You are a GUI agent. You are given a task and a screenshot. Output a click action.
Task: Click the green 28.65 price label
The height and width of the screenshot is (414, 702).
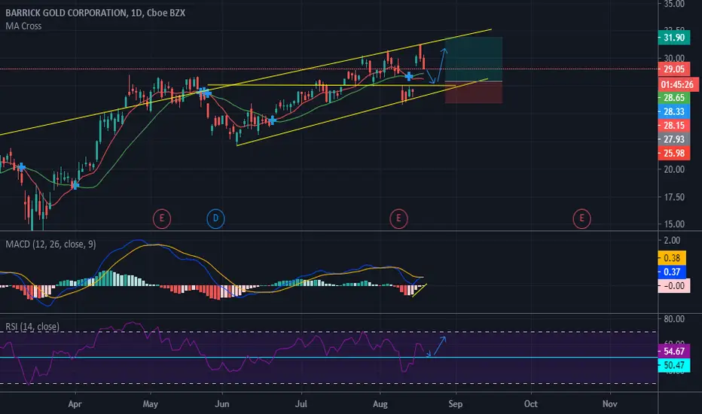[674, 98]
